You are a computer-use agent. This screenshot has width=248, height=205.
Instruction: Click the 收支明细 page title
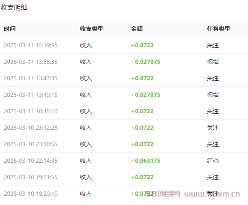14,7
